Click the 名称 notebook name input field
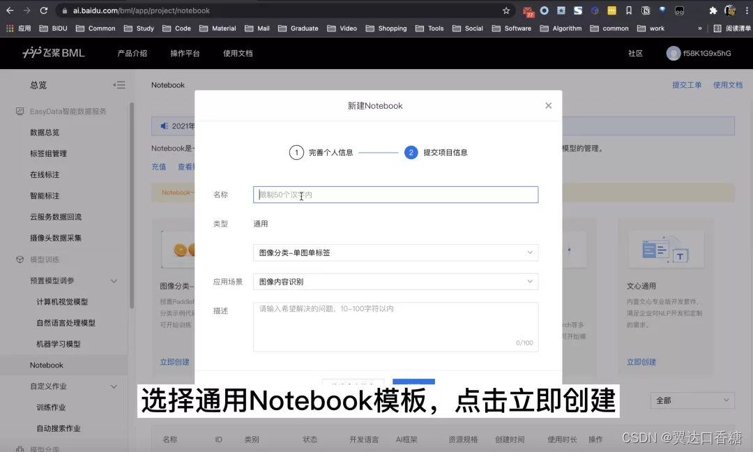The image size is (753, 452). coord(395,195)
